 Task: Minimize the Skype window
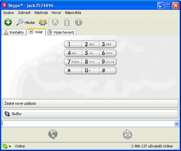click(161, 5)
